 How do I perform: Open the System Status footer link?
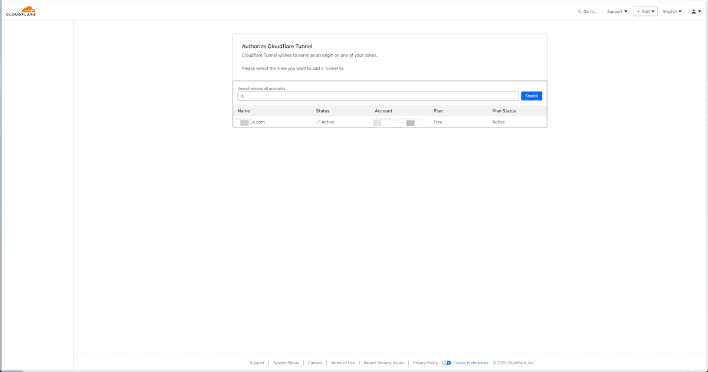coord(286,363)
